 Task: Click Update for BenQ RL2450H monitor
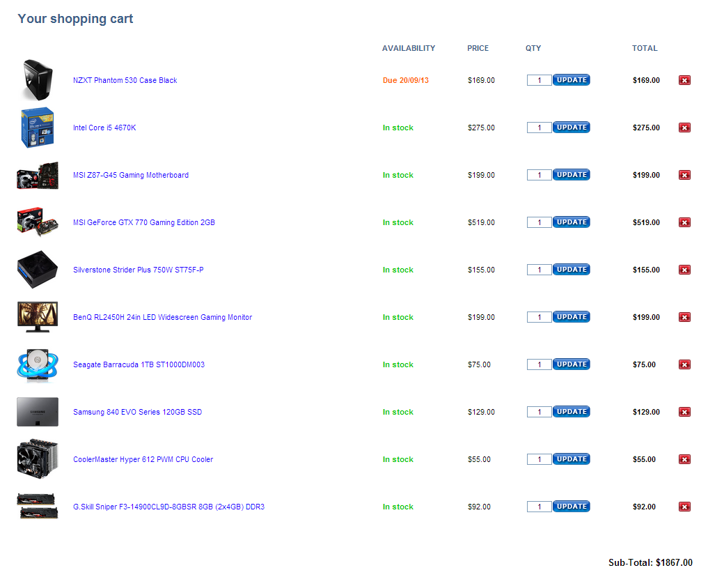pyautogui.click(x=571, y=317)
